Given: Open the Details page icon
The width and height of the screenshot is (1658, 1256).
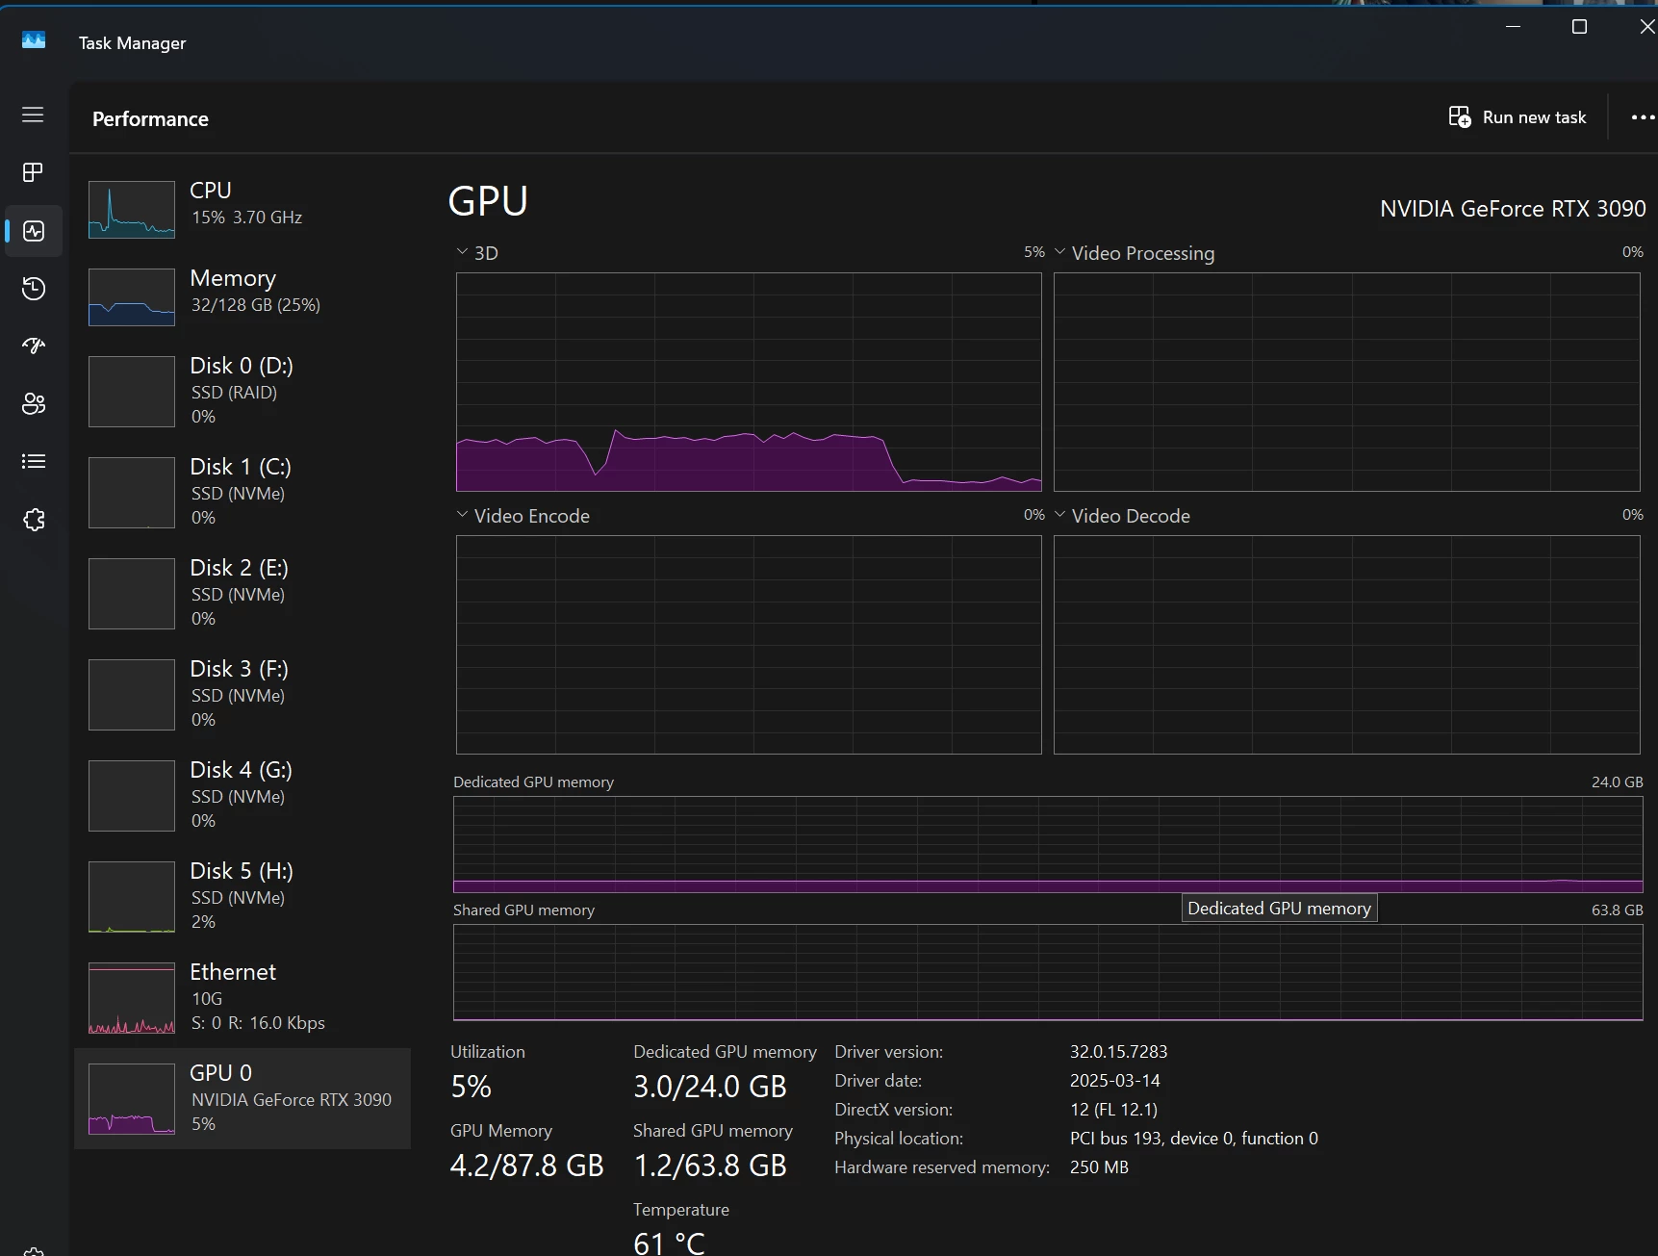Looking at the screenshot, I should 33,461.
